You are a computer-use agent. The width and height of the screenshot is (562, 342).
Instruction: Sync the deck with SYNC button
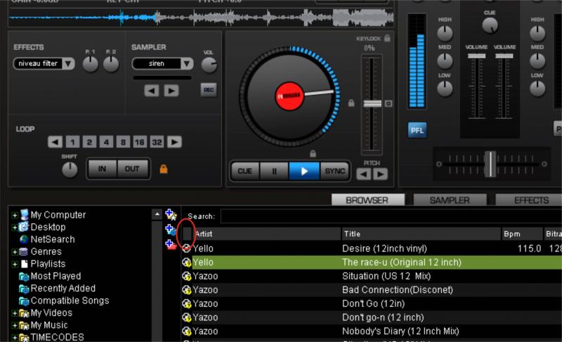pyautogui.click(x=335, y=171)
